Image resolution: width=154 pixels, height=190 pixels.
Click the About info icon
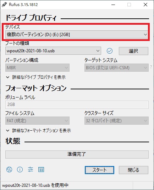(x=20, y=170)
